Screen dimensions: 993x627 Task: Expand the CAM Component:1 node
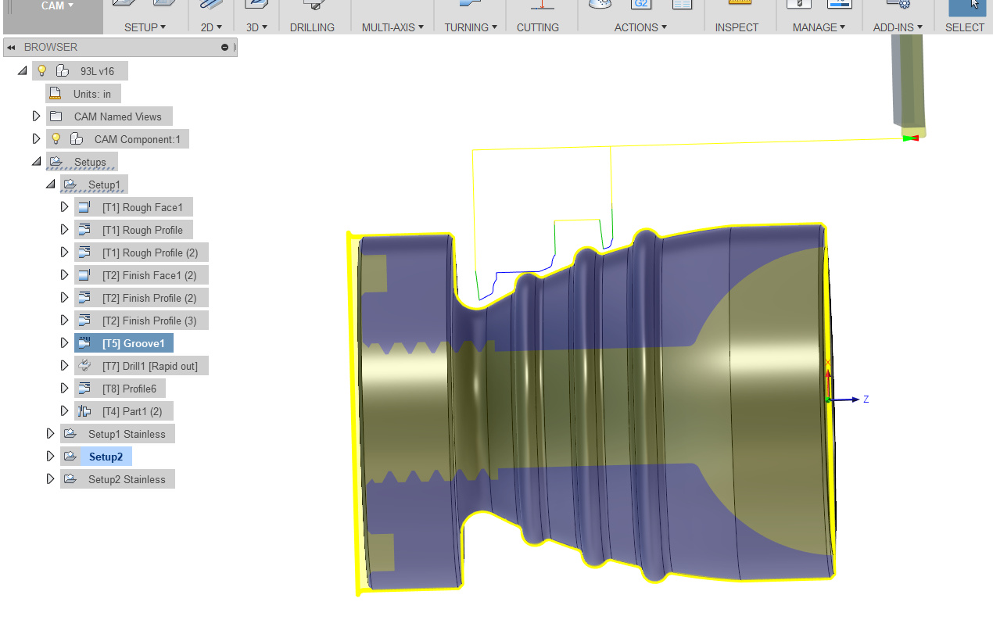(x=36, y=139)
